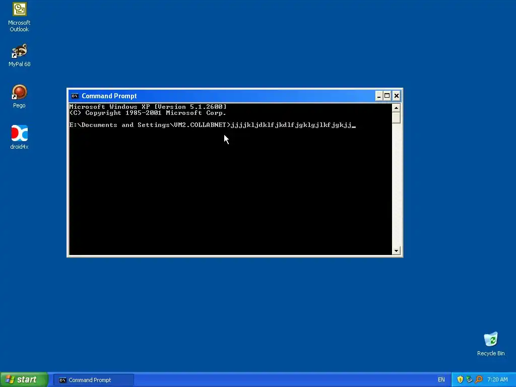Select the Pego desktop shortcut
The width and height of the screenshot is (516, 387).
(x=19, y=96)
